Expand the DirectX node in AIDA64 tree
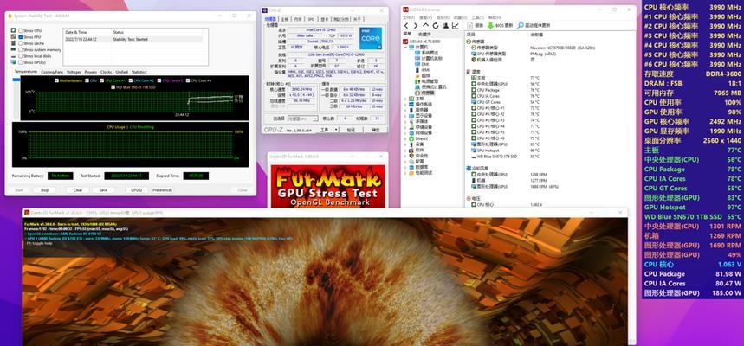Image resolution: width=744 pixels, height=346 pixels. click(x=405, y=138)
